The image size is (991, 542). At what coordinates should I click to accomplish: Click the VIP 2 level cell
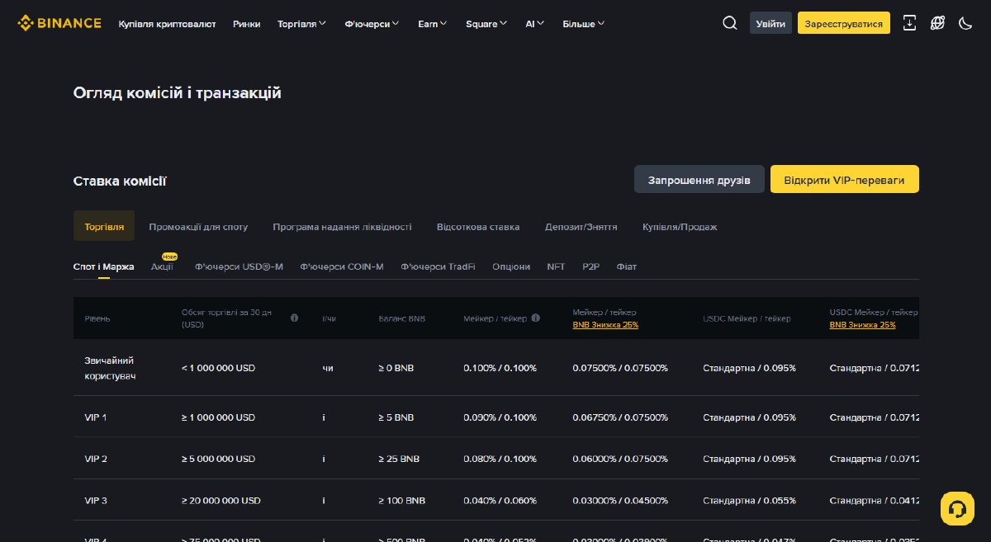(x=96, y=459)
